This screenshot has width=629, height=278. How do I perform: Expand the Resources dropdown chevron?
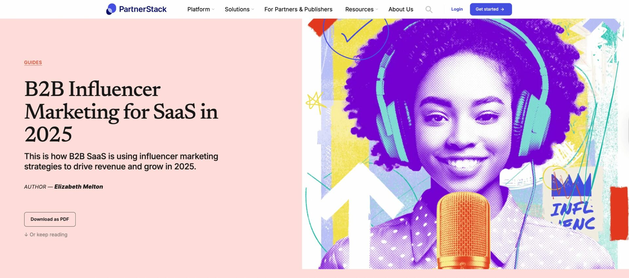(377, 9)
